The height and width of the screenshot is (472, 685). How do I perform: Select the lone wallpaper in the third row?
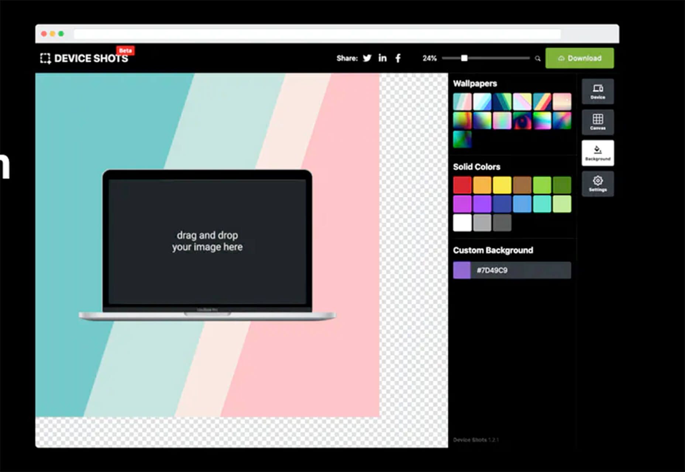pyautogui.click(x=462, y=139)
